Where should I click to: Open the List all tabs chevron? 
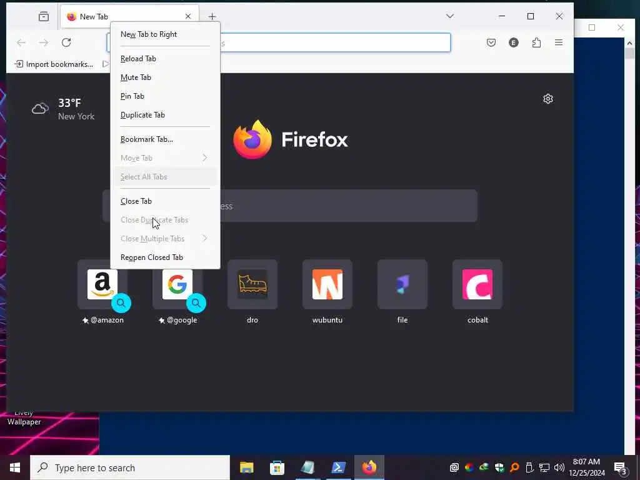click(450, 16)
